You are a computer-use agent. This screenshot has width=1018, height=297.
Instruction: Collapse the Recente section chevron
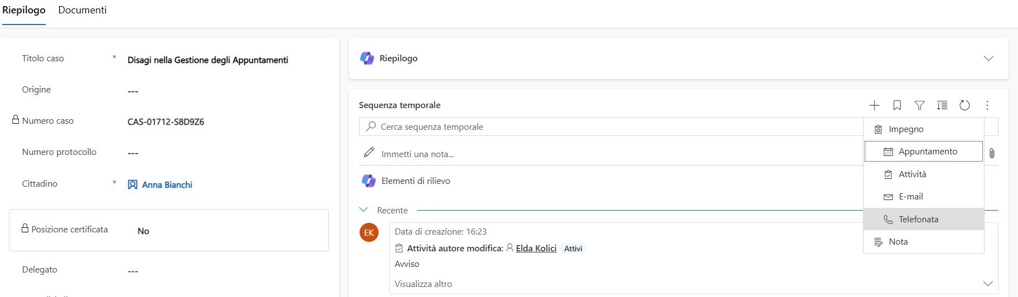364,210
